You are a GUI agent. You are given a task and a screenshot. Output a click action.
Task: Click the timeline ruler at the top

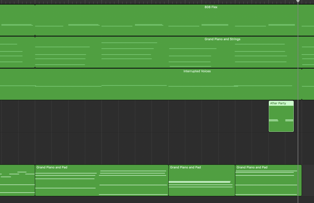point(153,2)
